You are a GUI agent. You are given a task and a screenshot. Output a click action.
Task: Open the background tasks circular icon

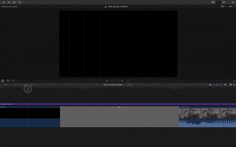14,2
